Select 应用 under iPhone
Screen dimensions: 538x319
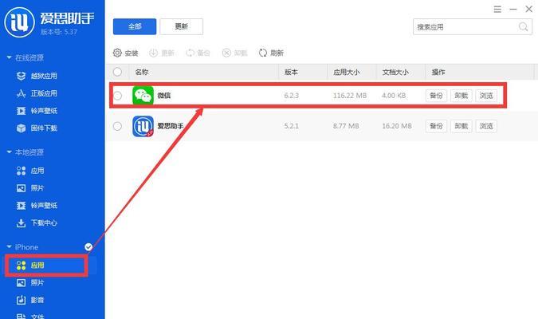click(x=30, y=265)
